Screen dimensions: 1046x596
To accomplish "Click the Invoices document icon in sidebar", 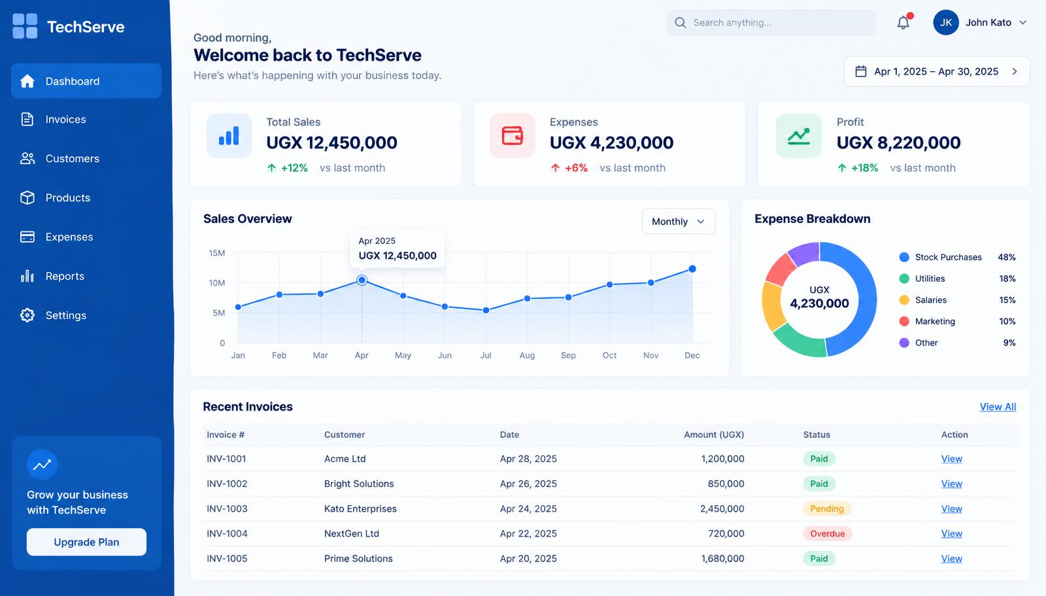I will pyautogui.click(x=27, y=119).
